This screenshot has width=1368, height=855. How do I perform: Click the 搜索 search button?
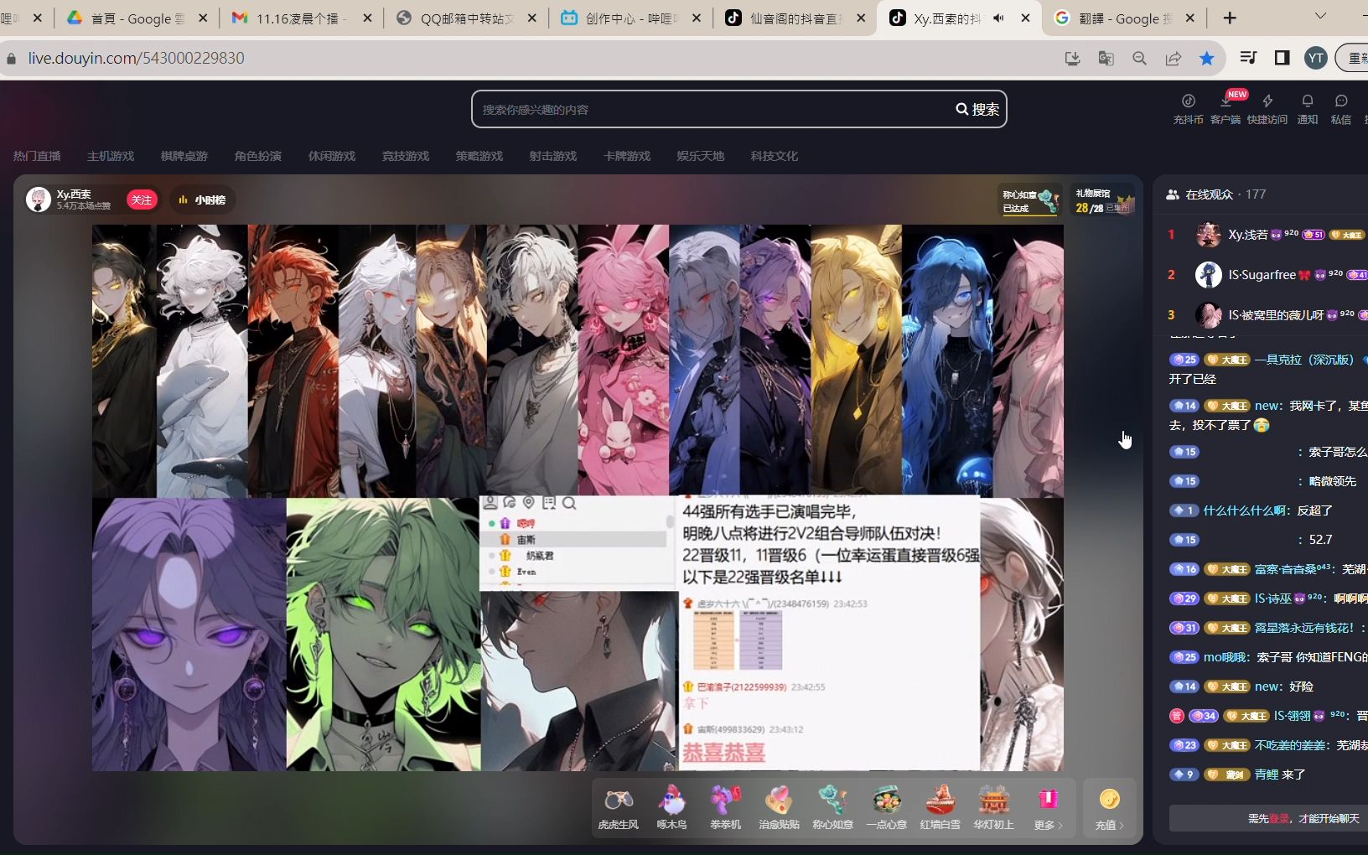pyautogui.click(x=977, y=109)
